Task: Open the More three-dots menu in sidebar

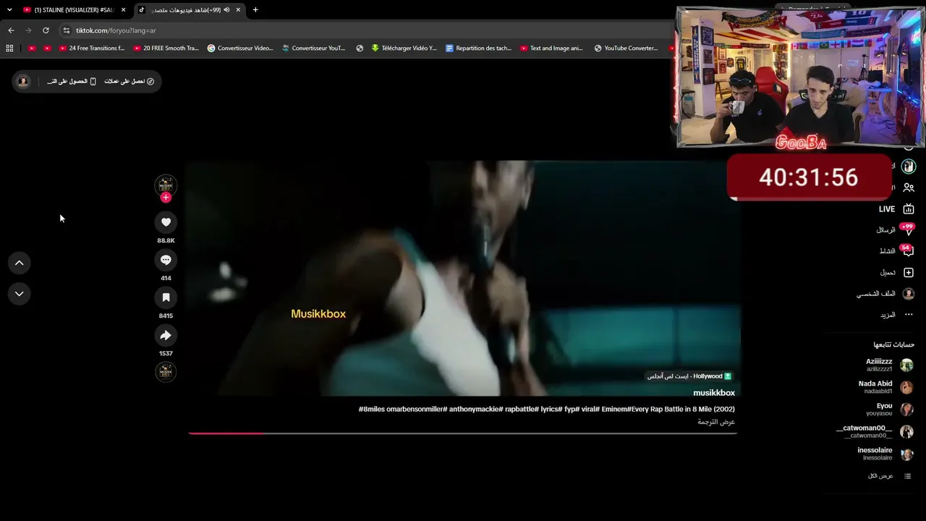Action: [x=909, y=315]
